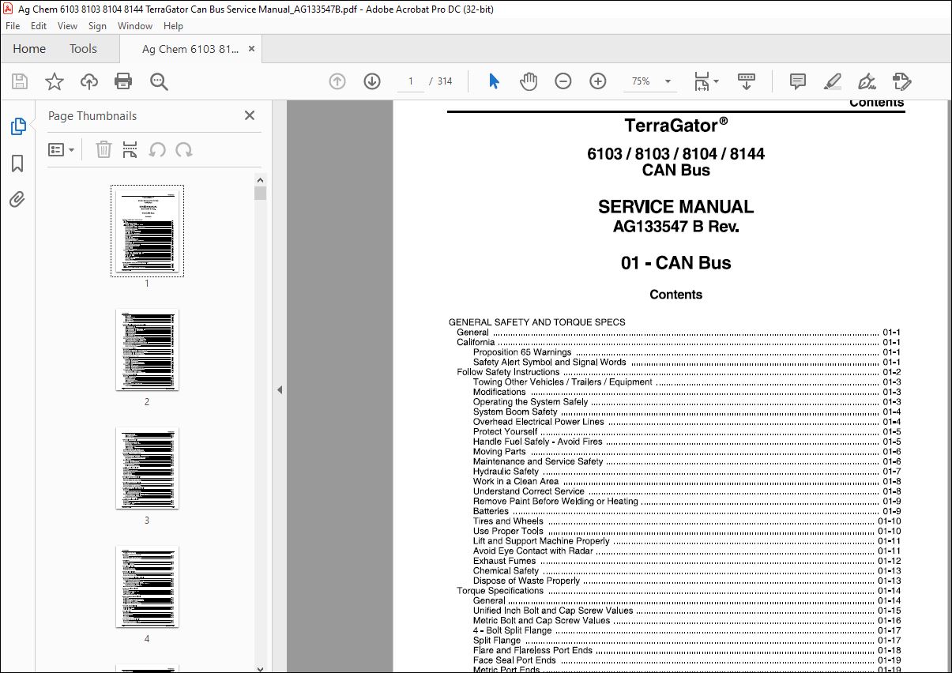Select page 2 thumbnail
The height and width of the screenshot is (673, 952).
pyautogui.click(x=147, y=349)
